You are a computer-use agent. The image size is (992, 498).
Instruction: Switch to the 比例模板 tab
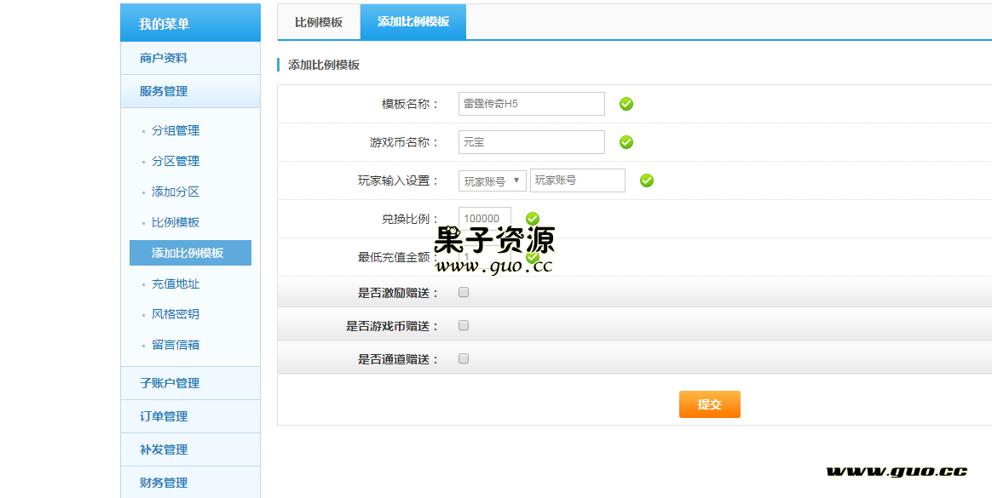[x=316, y=22]
